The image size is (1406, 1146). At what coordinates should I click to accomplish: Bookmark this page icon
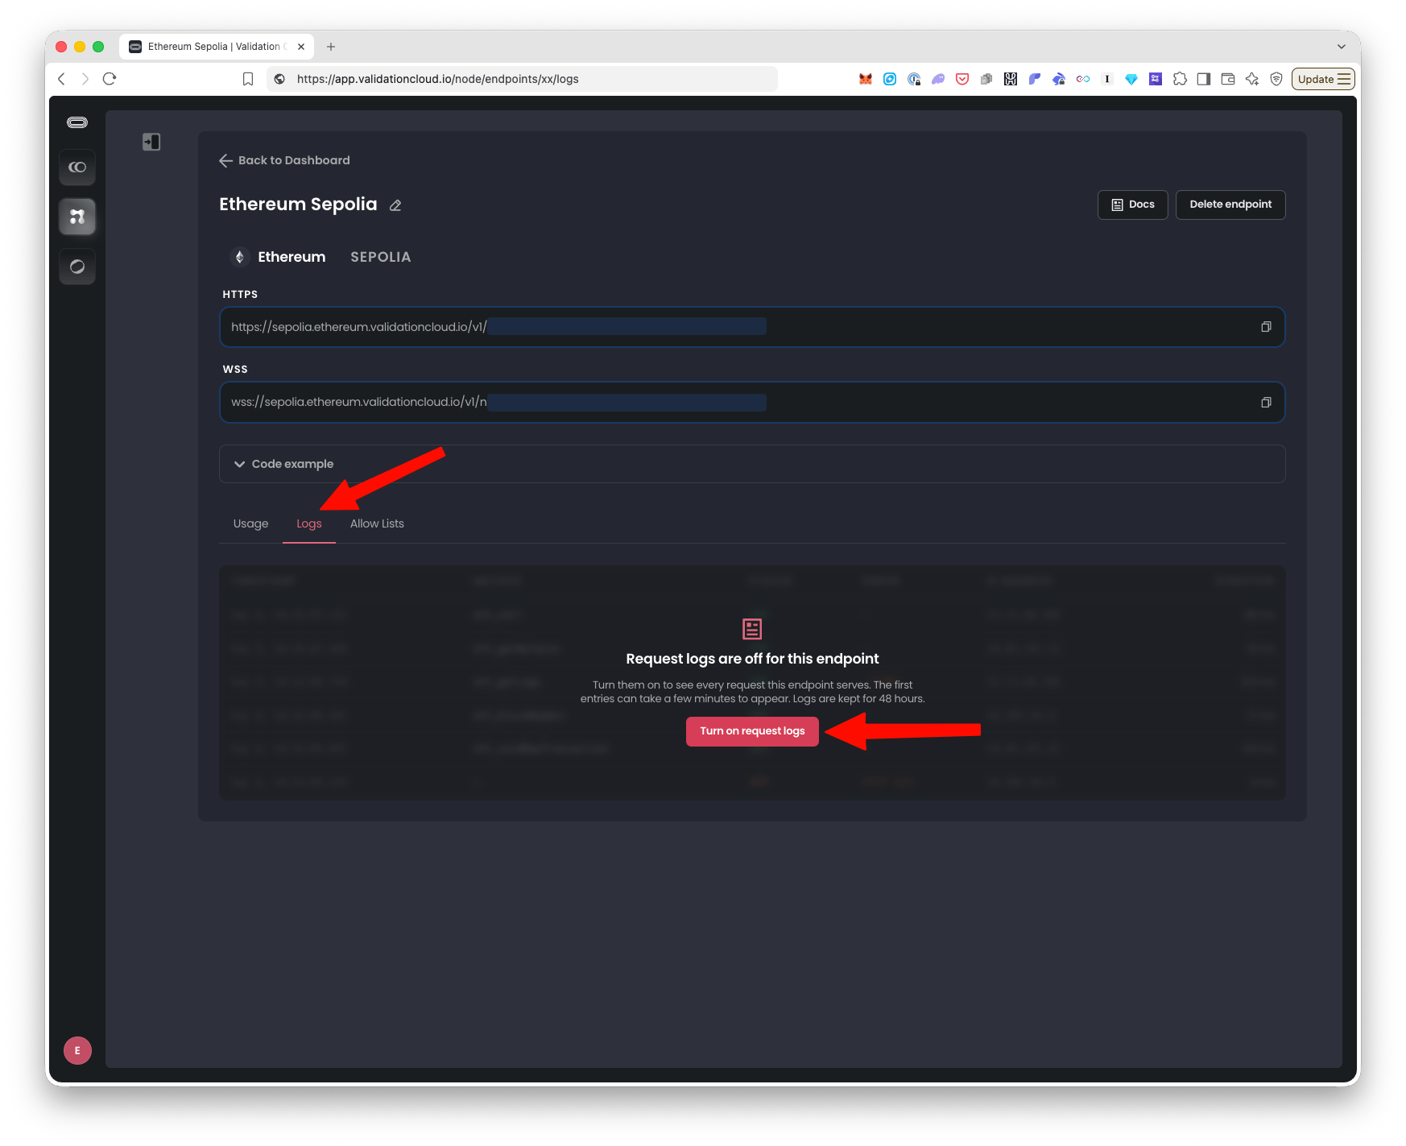248,79
